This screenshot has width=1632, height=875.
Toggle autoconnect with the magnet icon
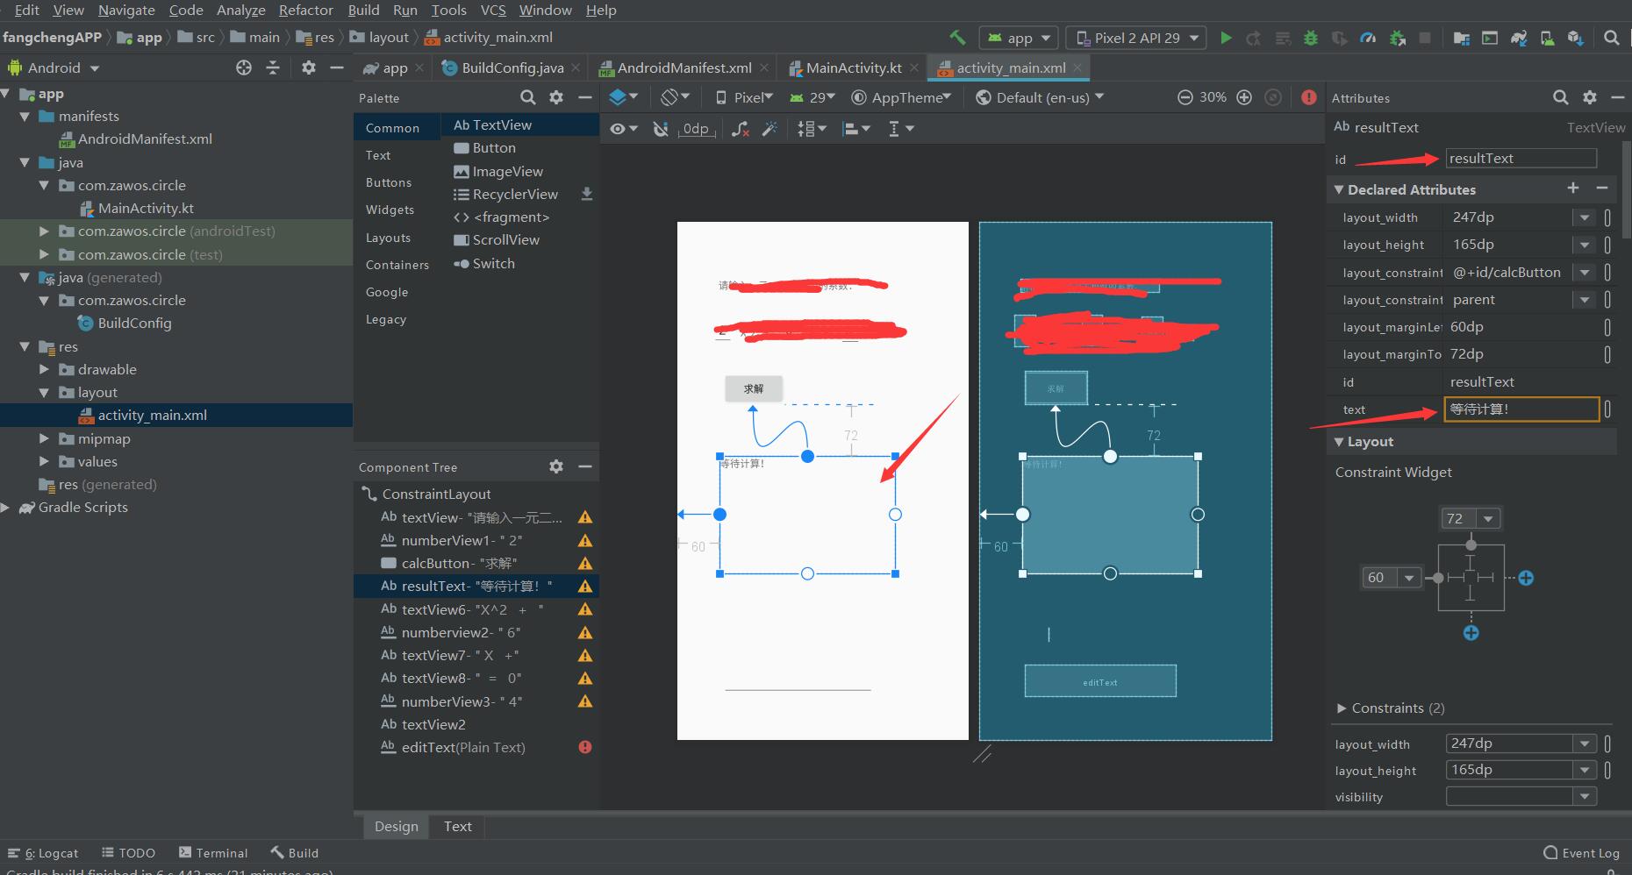coord(660,129)
